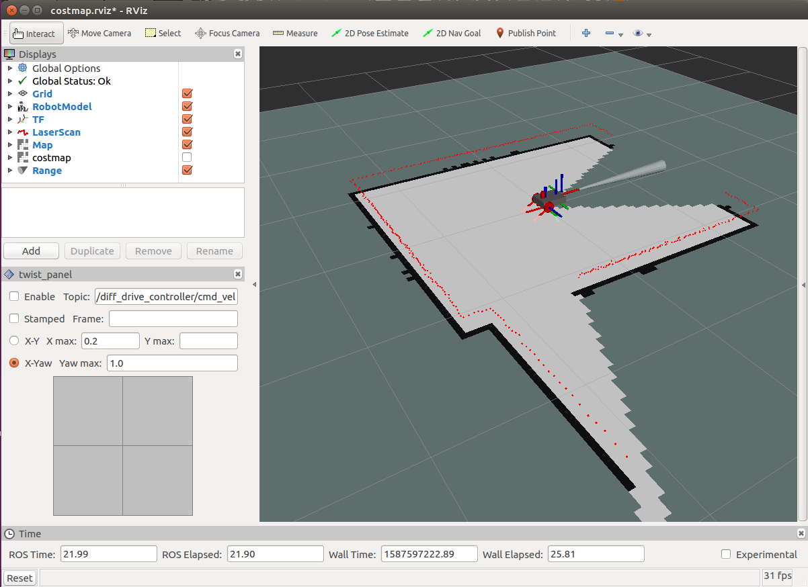Click the twist joystick control pad
The height and width of the screenshot is (587, 808).
(x=123, y=446)
